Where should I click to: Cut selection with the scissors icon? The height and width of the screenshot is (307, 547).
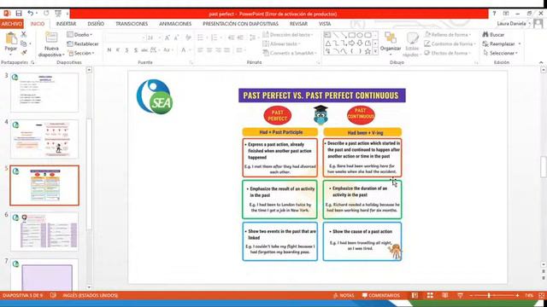(23, 34)
